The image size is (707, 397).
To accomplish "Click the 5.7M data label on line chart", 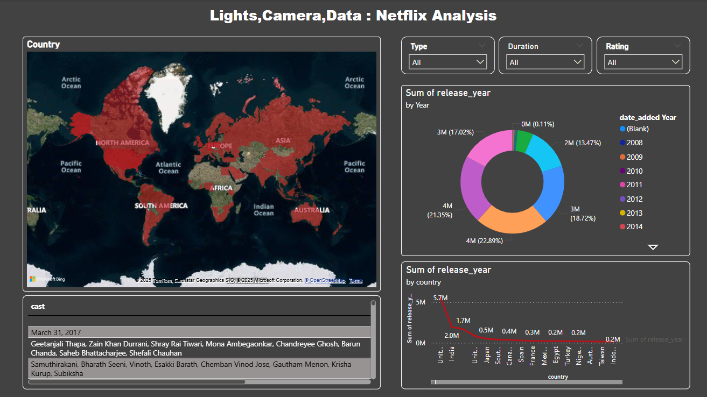I will pos(440,298).
